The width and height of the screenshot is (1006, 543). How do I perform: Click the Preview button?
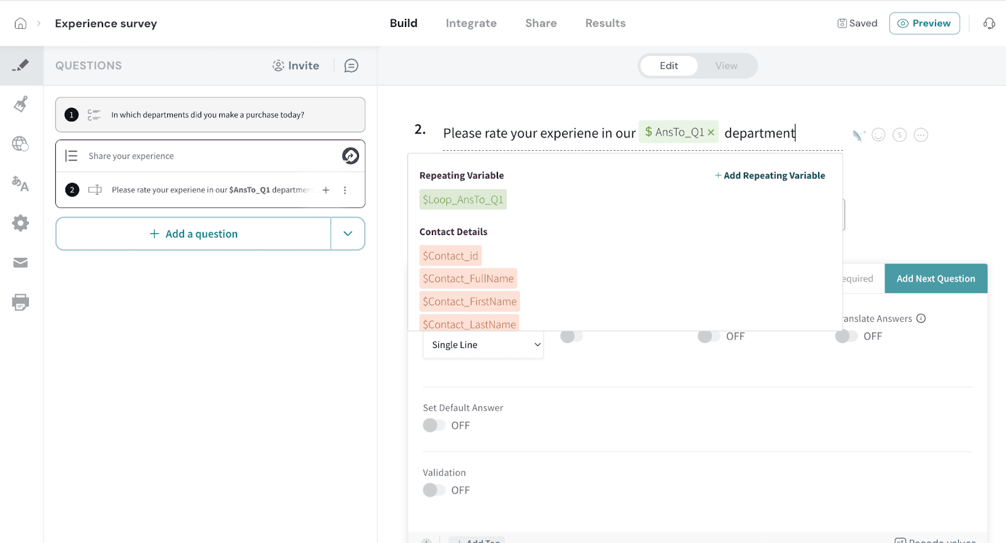point(924,23)
